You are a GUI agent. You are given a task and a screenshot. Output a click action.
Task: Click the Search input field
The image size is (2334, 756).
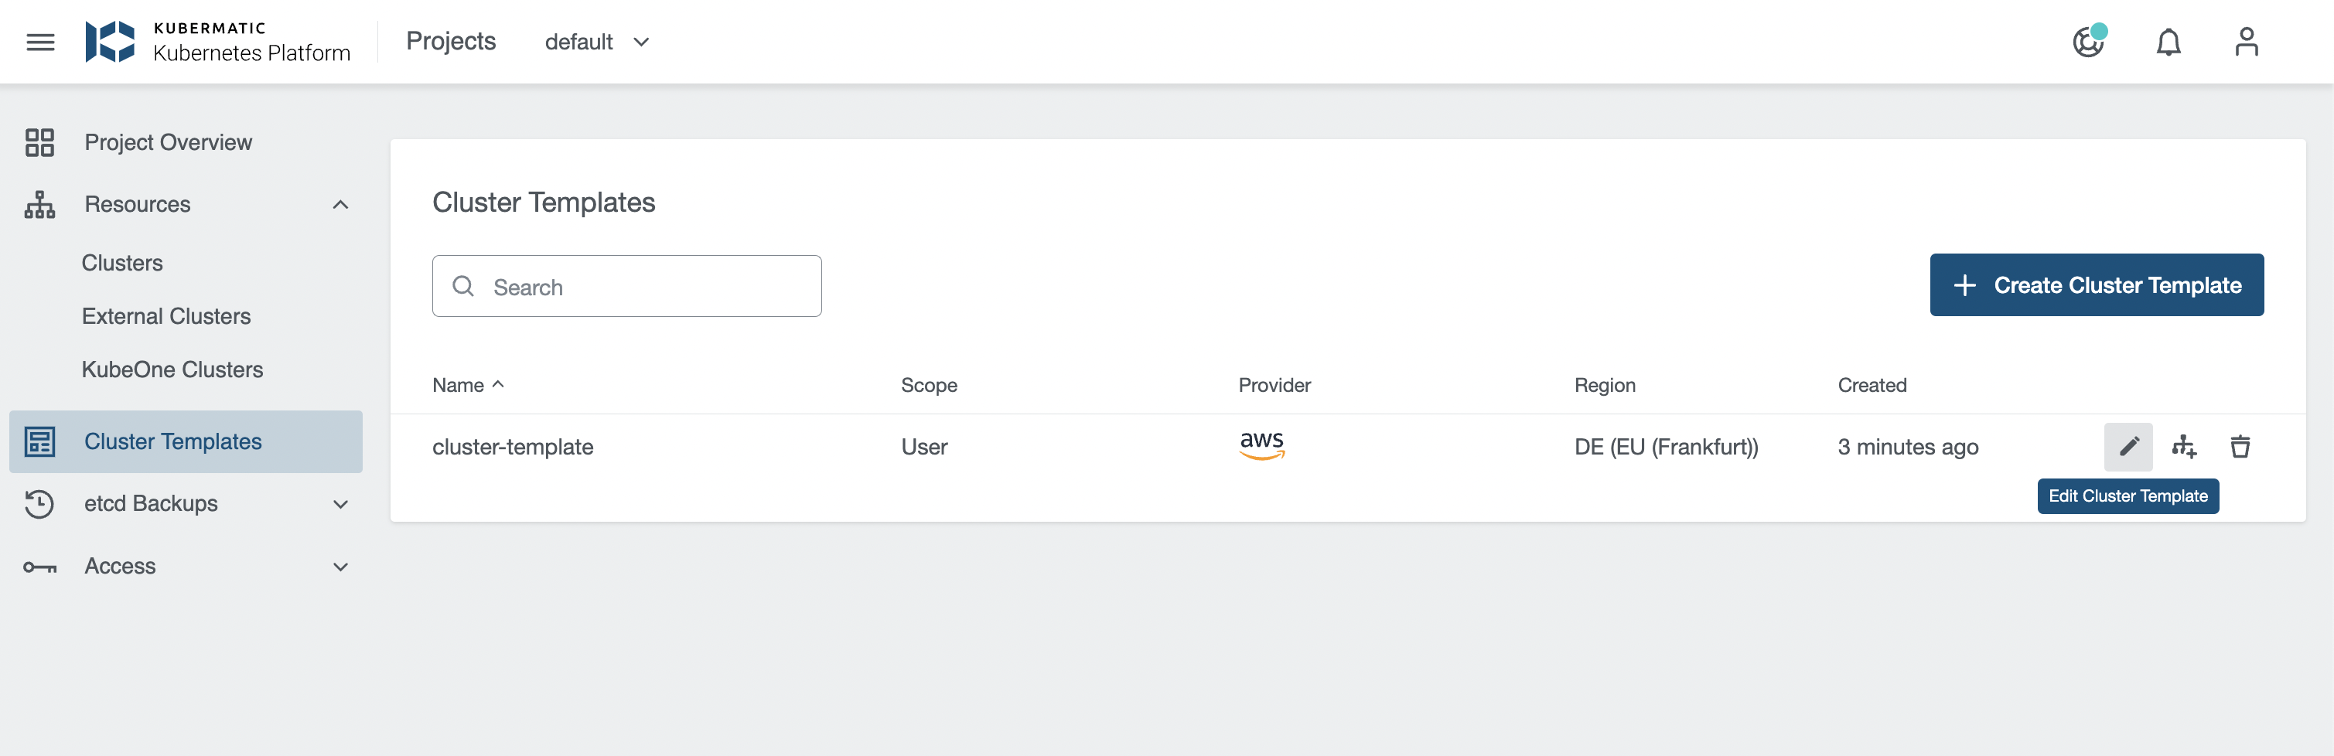click(627, 286)
